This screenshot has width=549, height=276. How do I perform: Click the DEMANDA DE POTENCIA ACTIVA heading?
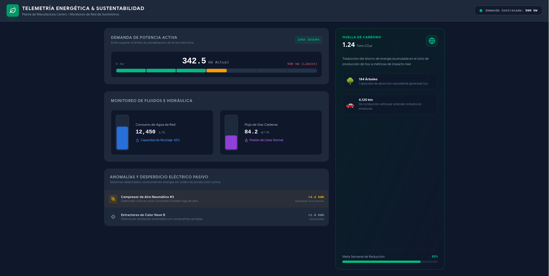pyautogui.click(x=144, y=37)
